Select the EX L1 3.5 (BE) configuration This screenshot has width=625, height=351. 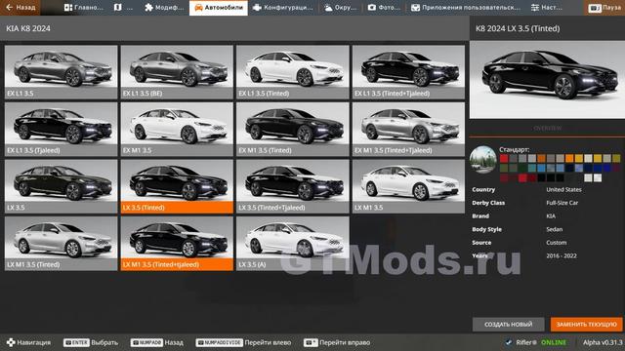point(177,72)
